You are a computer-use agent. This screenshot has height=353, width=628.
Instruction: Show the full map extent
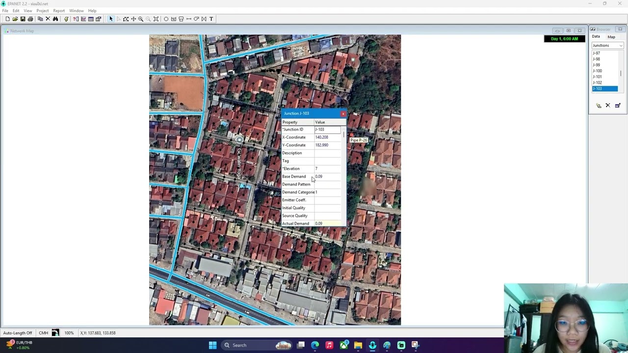coord(156,19)
